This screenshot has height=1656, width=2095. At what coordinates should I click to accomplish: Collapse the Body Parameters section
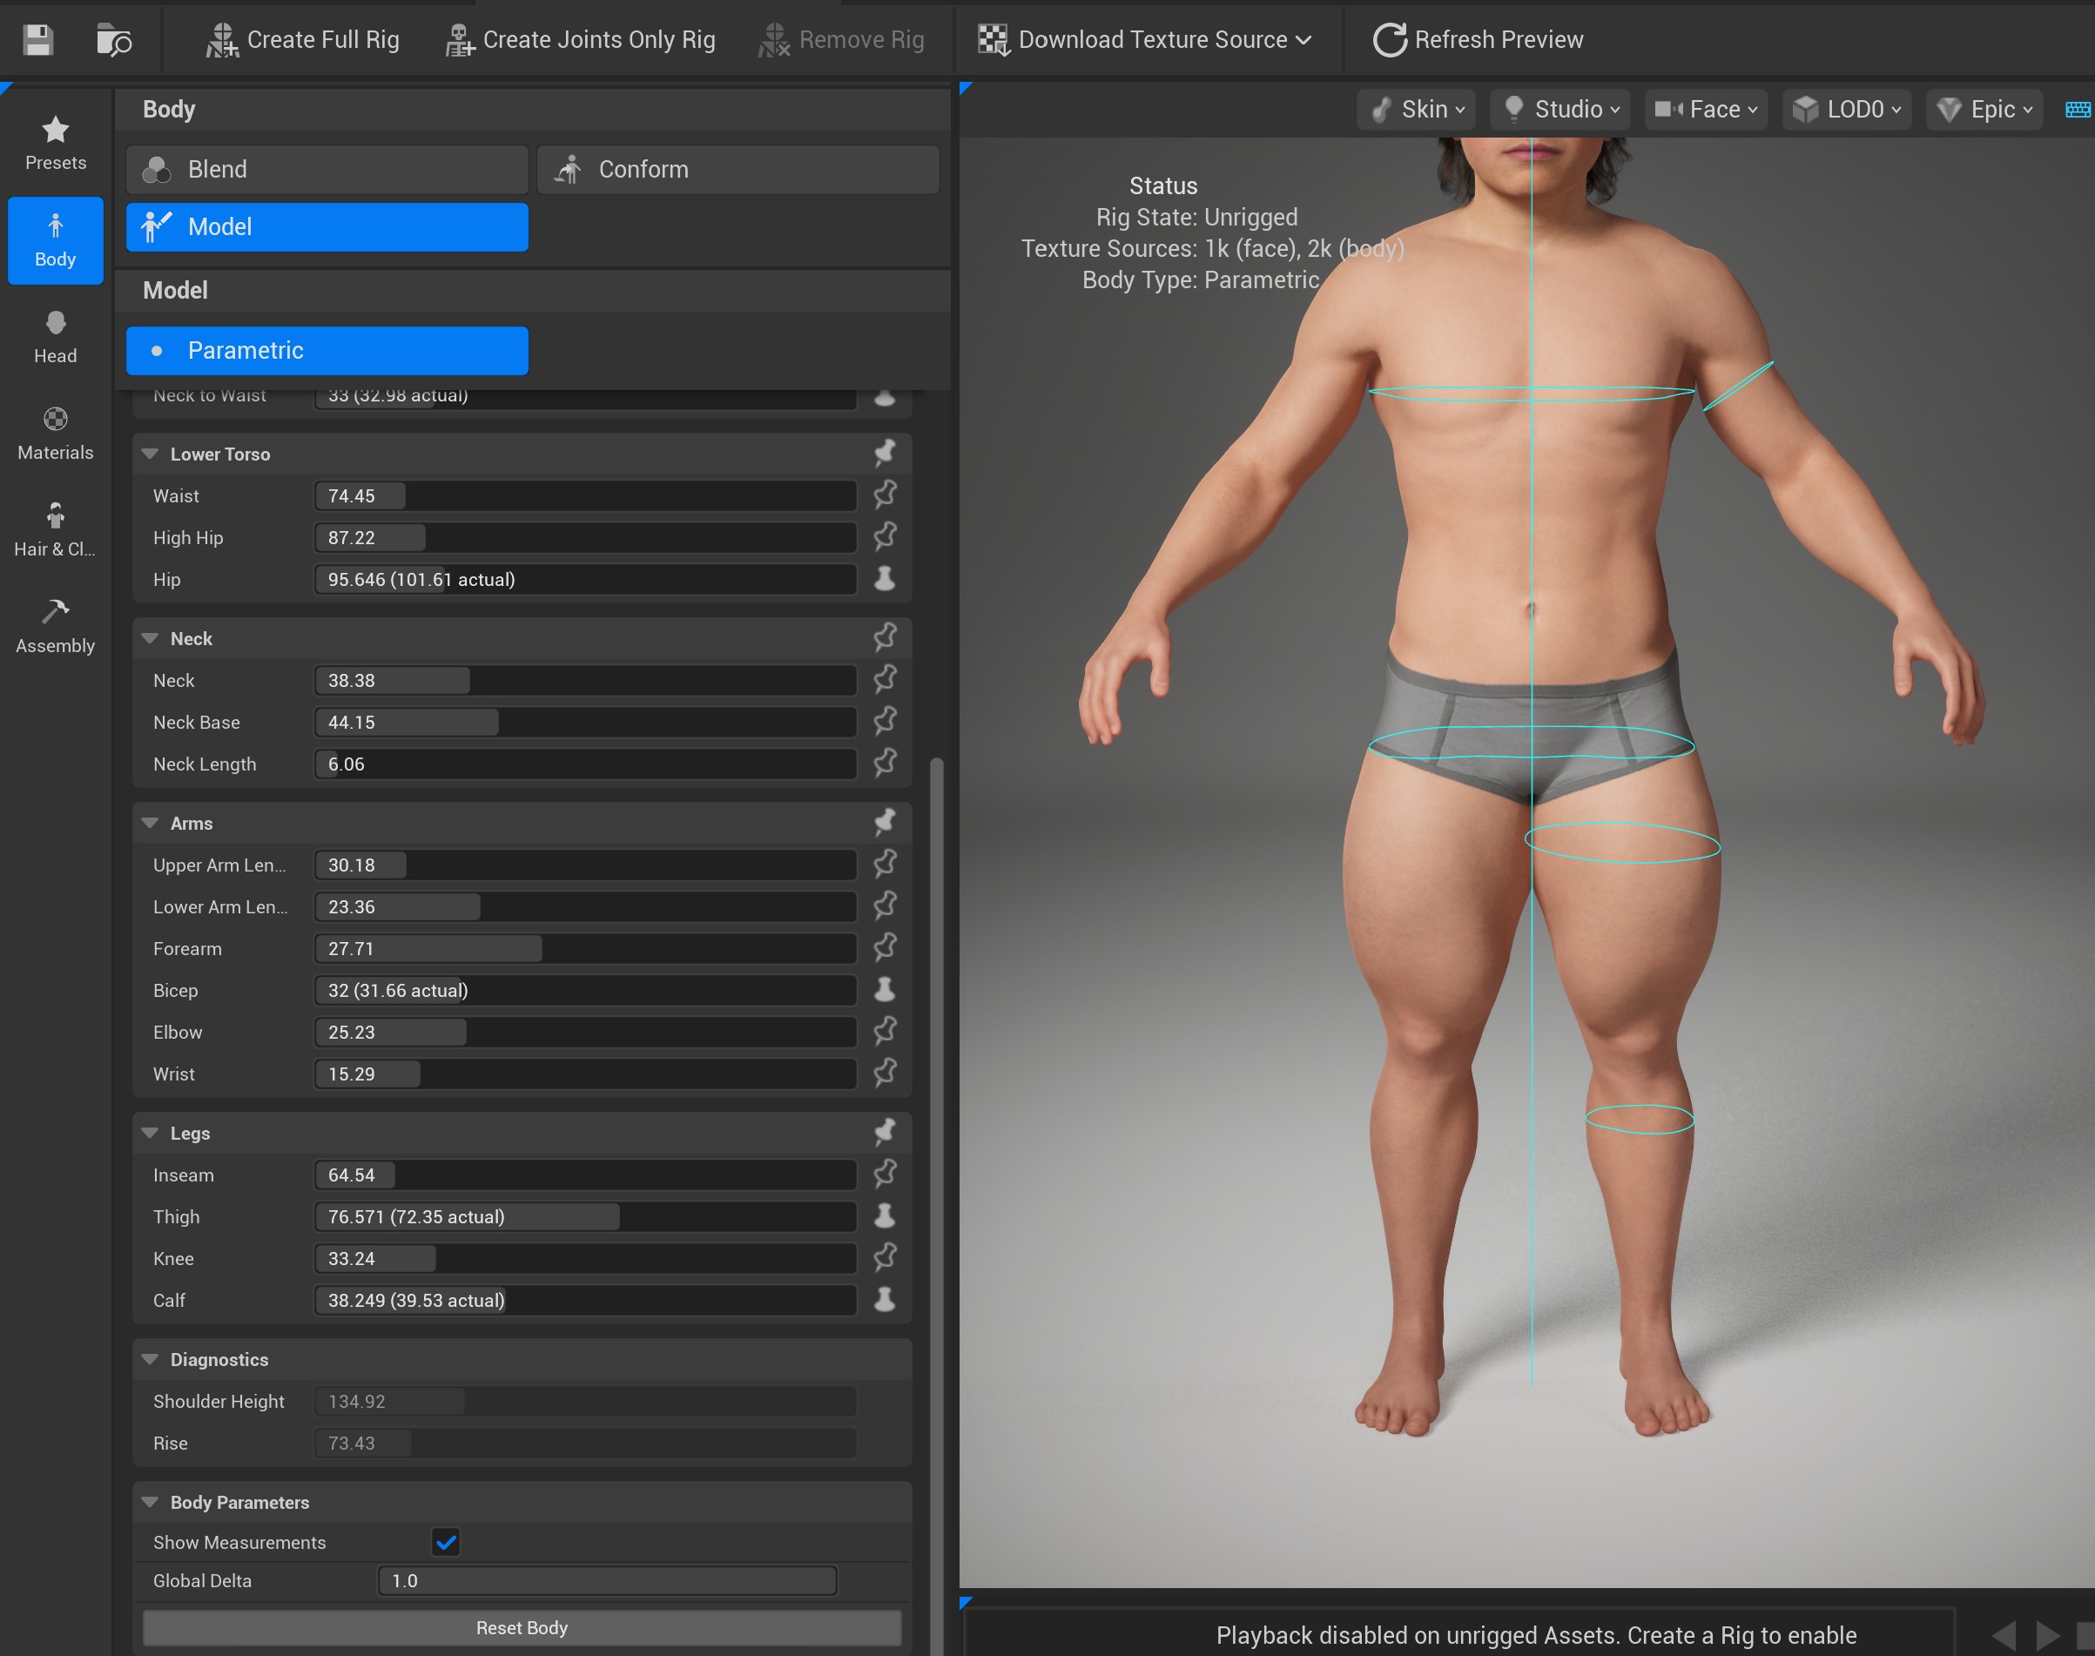[x=149, y=1502]
